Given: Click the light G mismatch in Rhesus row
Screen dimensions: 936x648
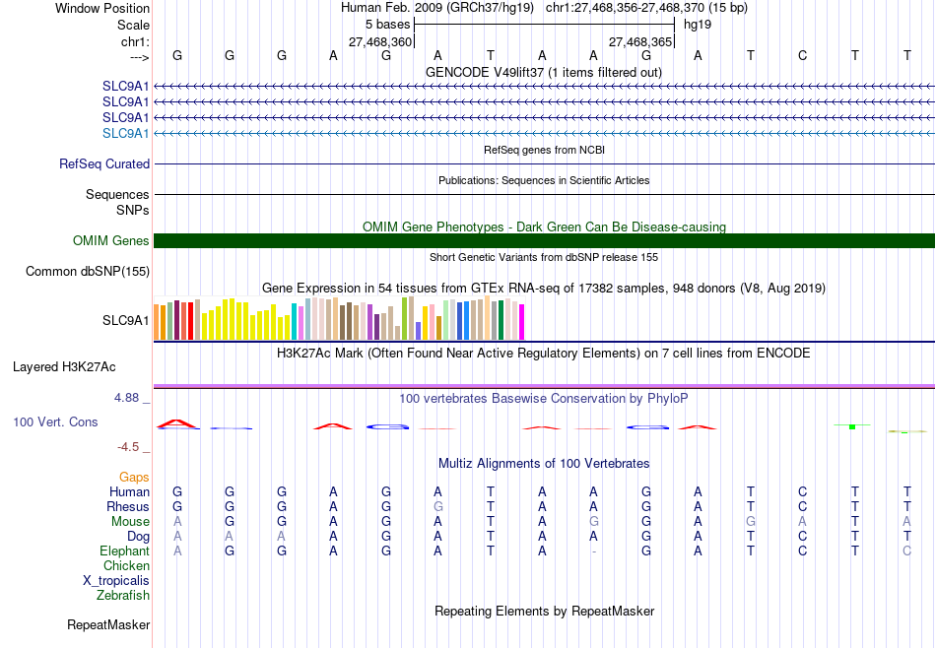Looking at the screenshot, I should pos(438,506).
